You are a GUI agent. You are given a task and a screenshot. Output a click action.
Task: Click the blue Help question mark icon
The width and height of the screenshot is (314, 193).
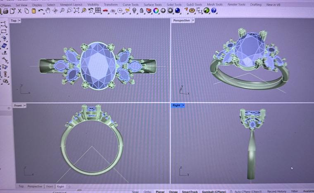214,10
